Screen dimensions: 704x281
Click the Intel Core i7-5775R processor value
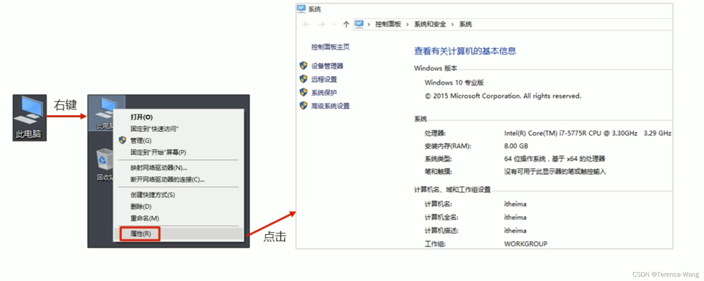[588, 133]
